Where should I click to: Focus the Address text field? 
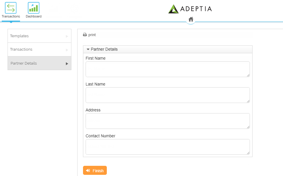tap(167, 121)
